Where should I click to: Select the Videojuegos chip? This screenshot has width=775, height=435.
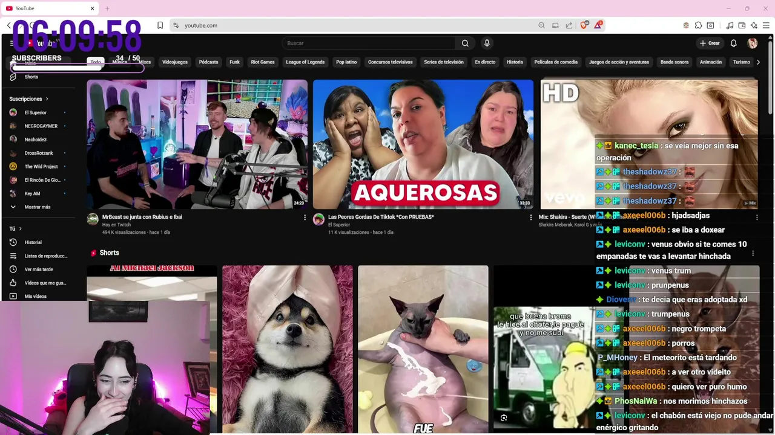[x=175, y=62]
